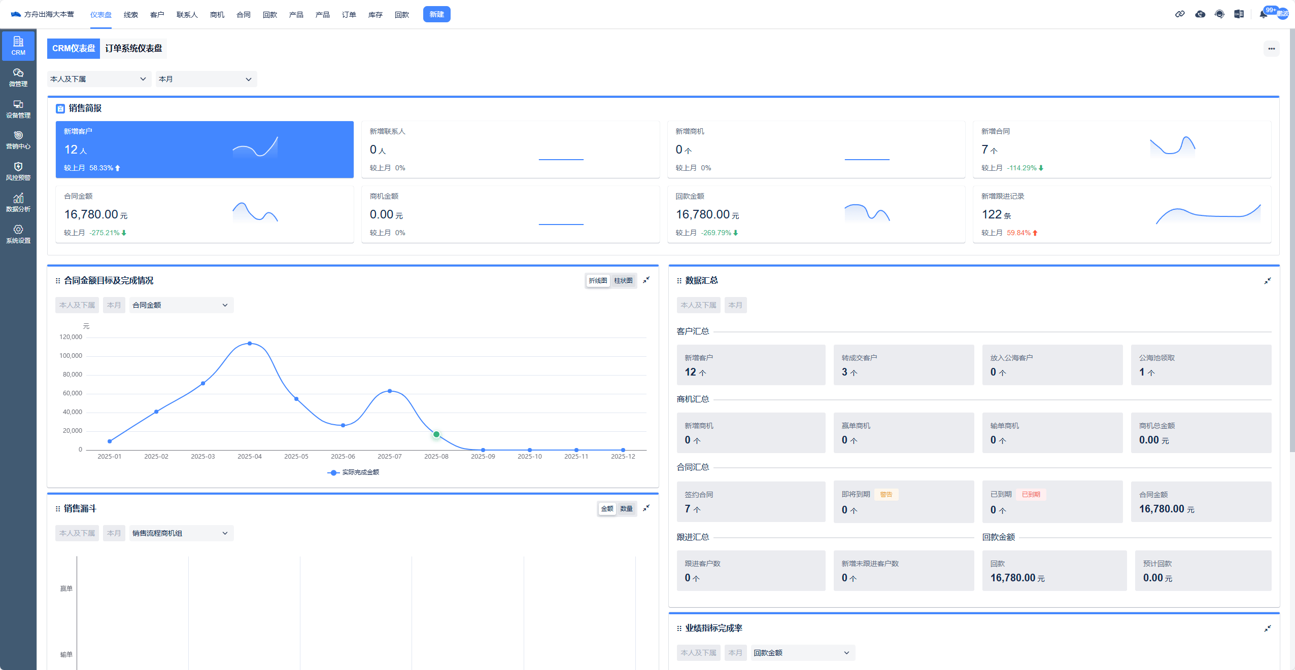The width and height of the screenshot is (1295, 670).
Task: Expand the 本月 time range dropdown
Action: tap(206, 79)
